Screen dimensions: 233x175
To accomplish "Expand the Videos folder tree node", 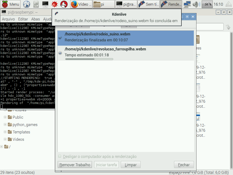I will (x=5, y=139).
